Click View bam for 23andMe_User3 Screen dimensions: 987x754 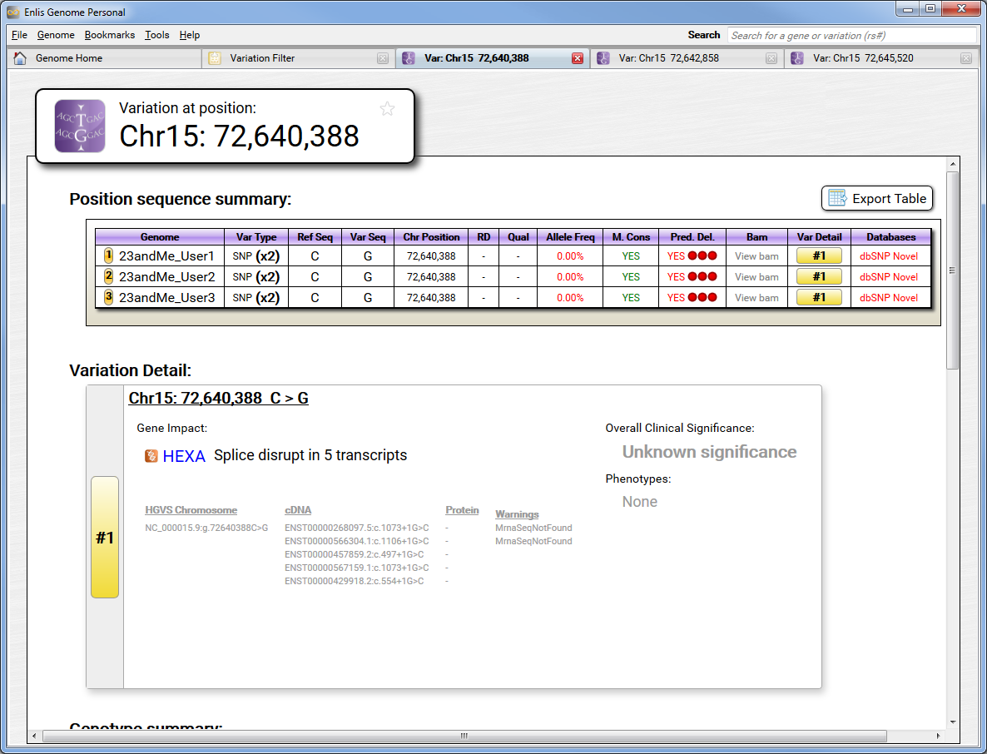pos(756,298)
